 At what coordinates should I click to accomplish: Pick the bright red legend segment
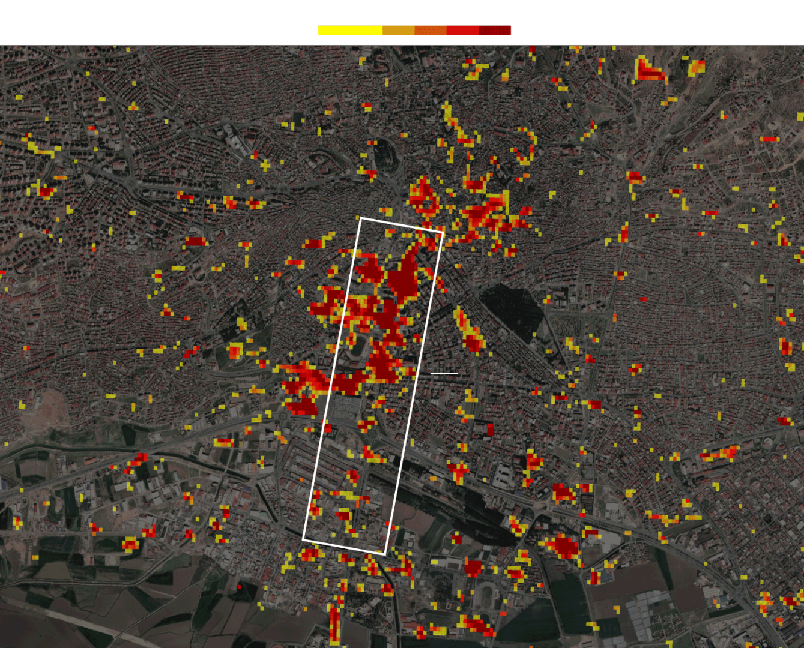pyautogui.click(x=462, y=31)
